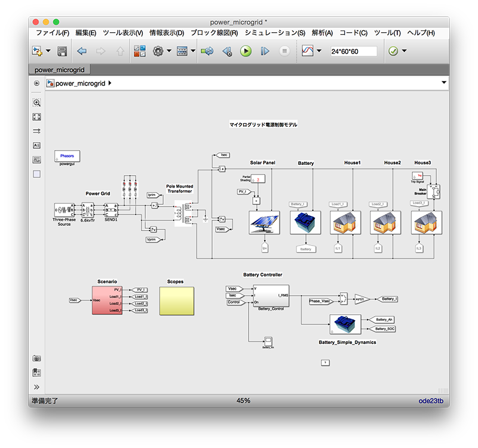The height and width of the screenshot is (448, 478).
Task: Select the zoom magnifier palette tool
Action: (36, 103)
